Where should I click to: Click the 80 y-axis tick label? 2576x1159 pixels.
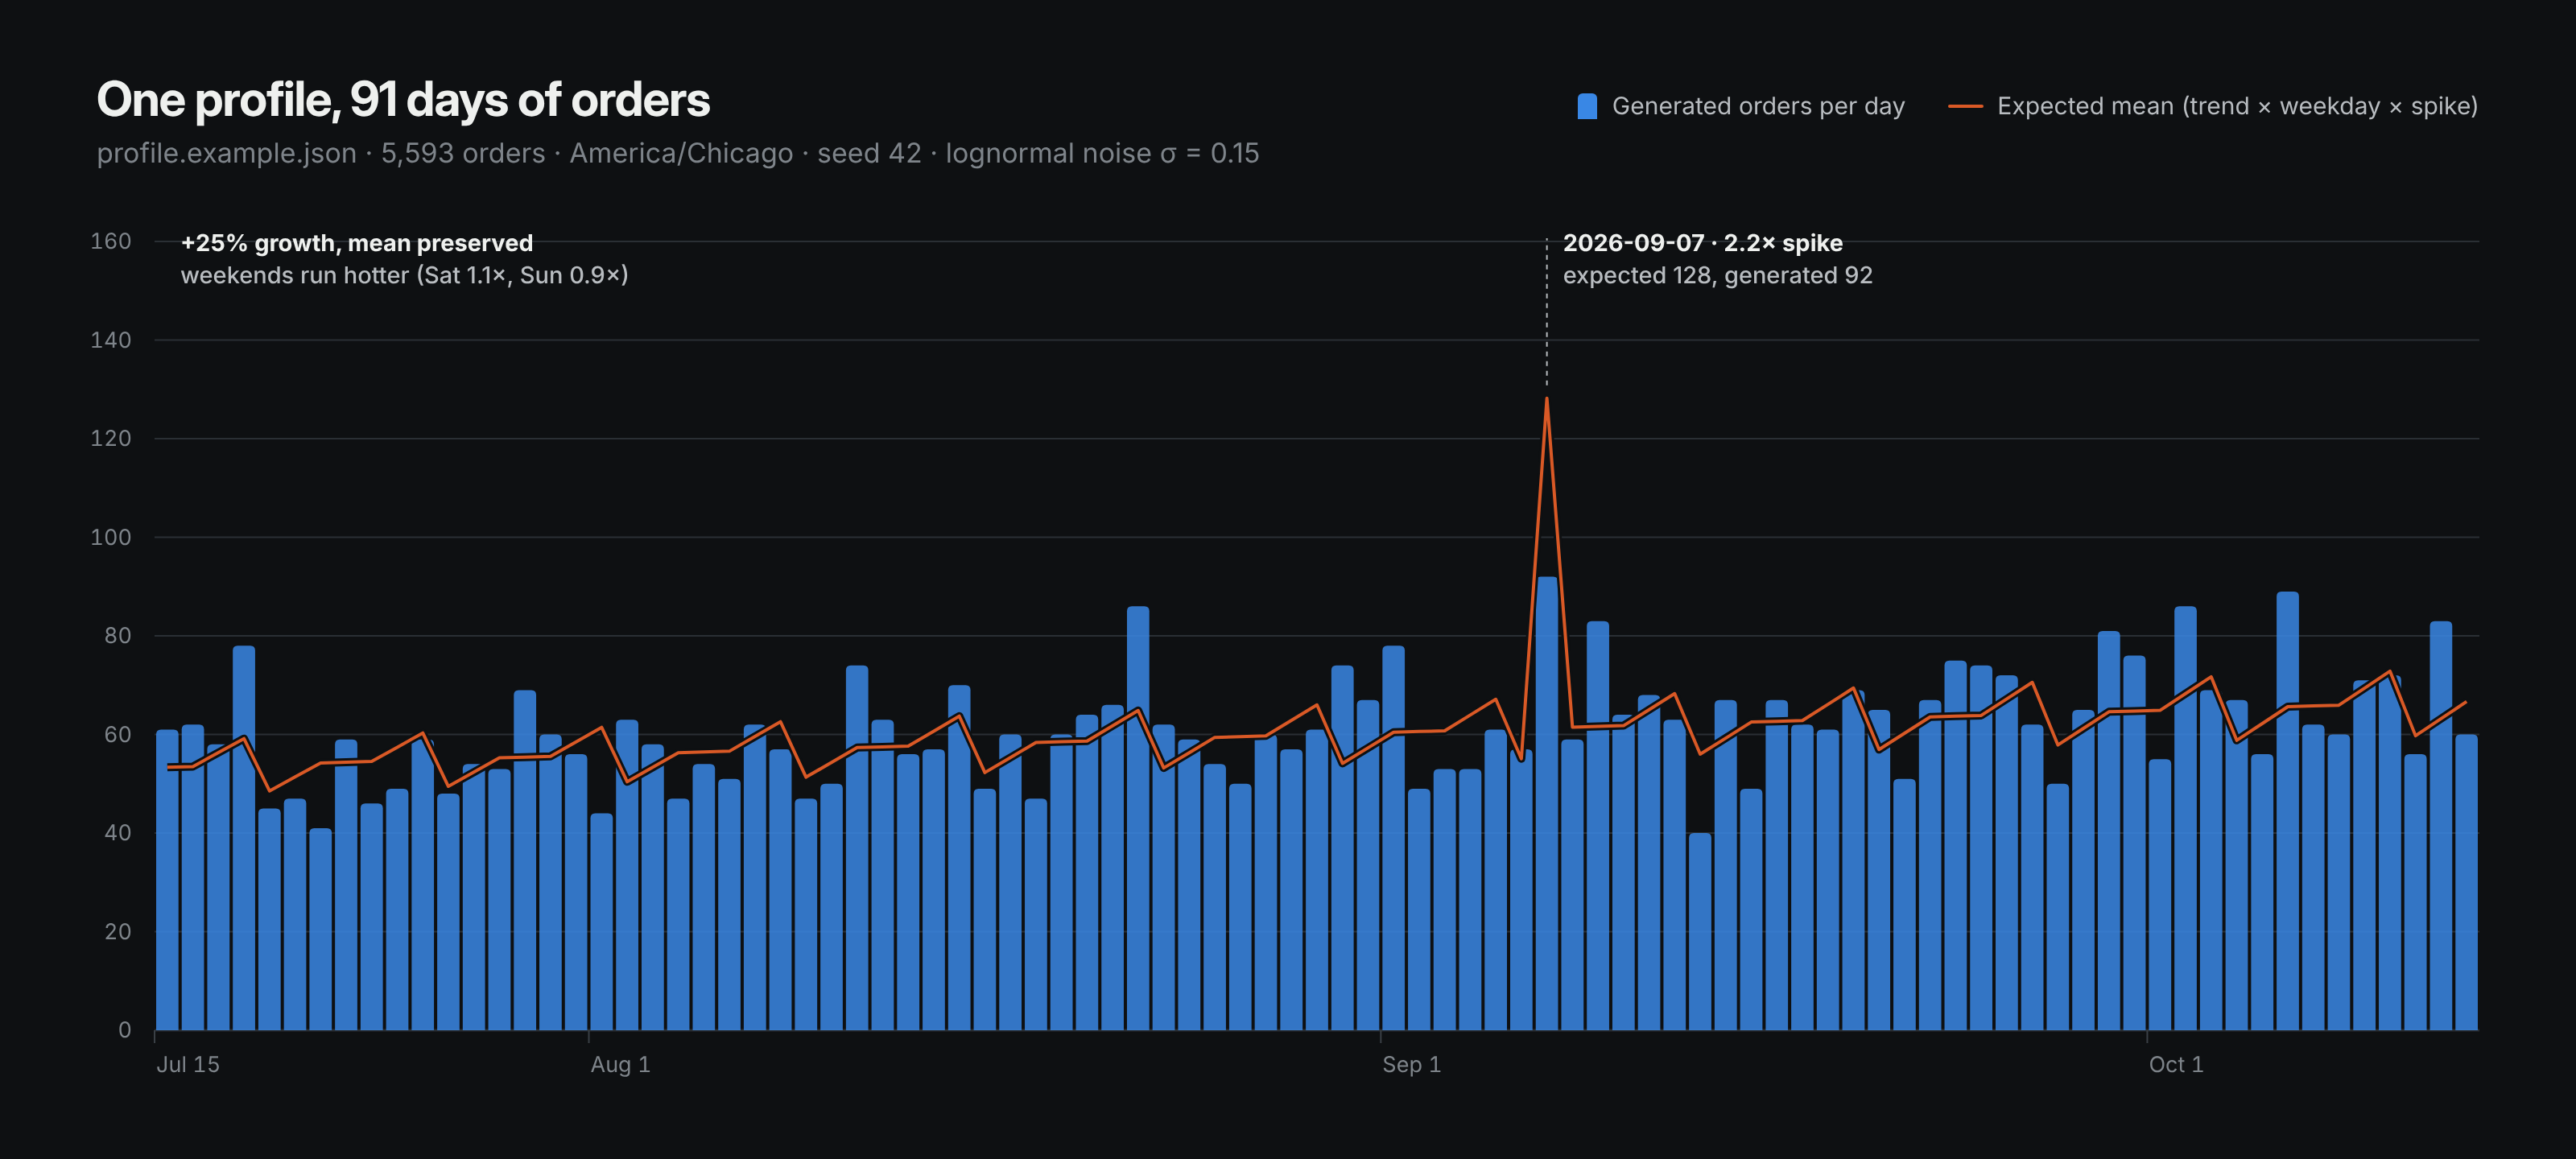(117, 635)
